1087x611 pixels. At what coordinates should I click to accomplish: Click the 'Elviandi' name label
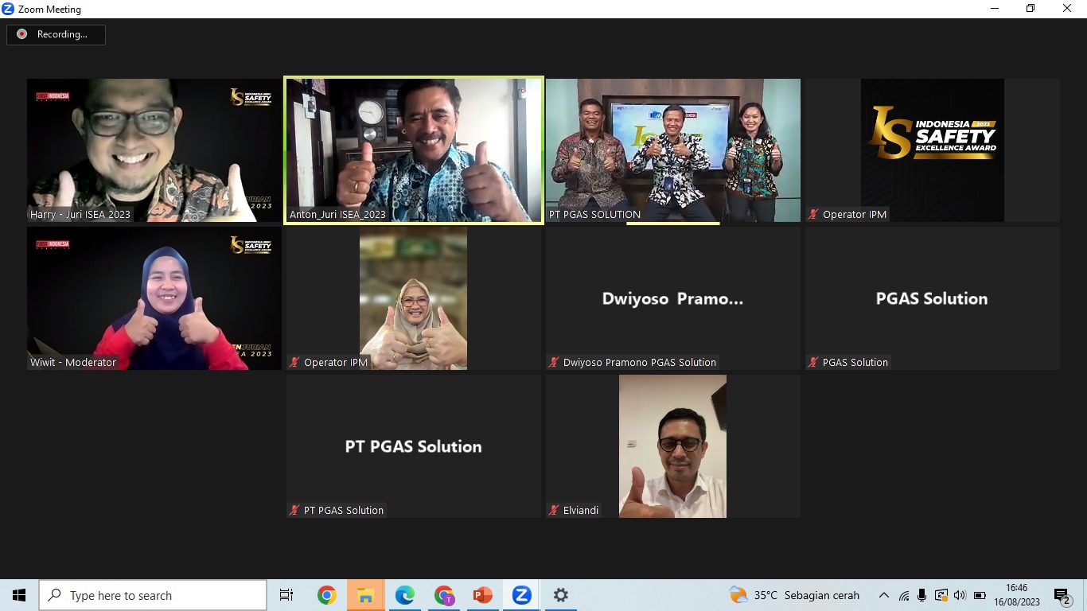point(581,510)
